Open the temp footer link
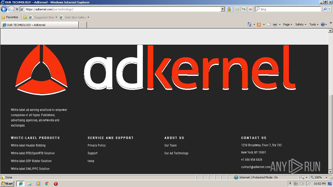 [91, 161]
